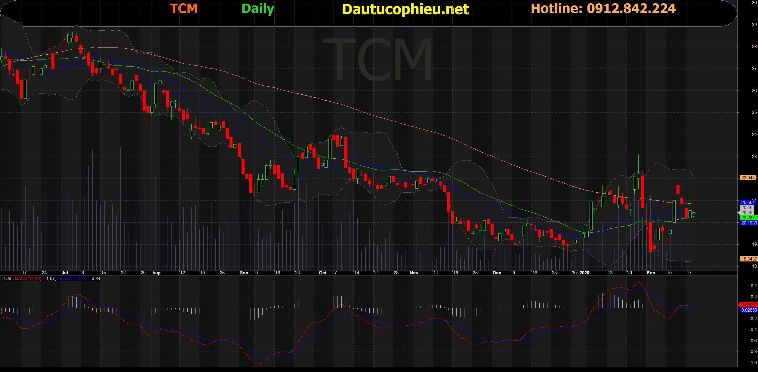The image size is (758, 372).
Task: Click the large TCM watermark on chart
Action: click(377, 59)
